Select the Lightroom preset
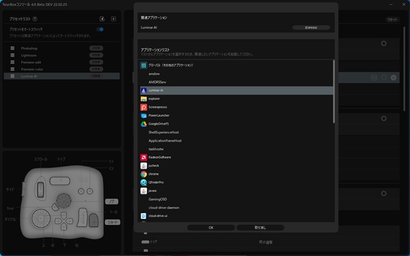 pyautogui.click(x=61, y=55)
